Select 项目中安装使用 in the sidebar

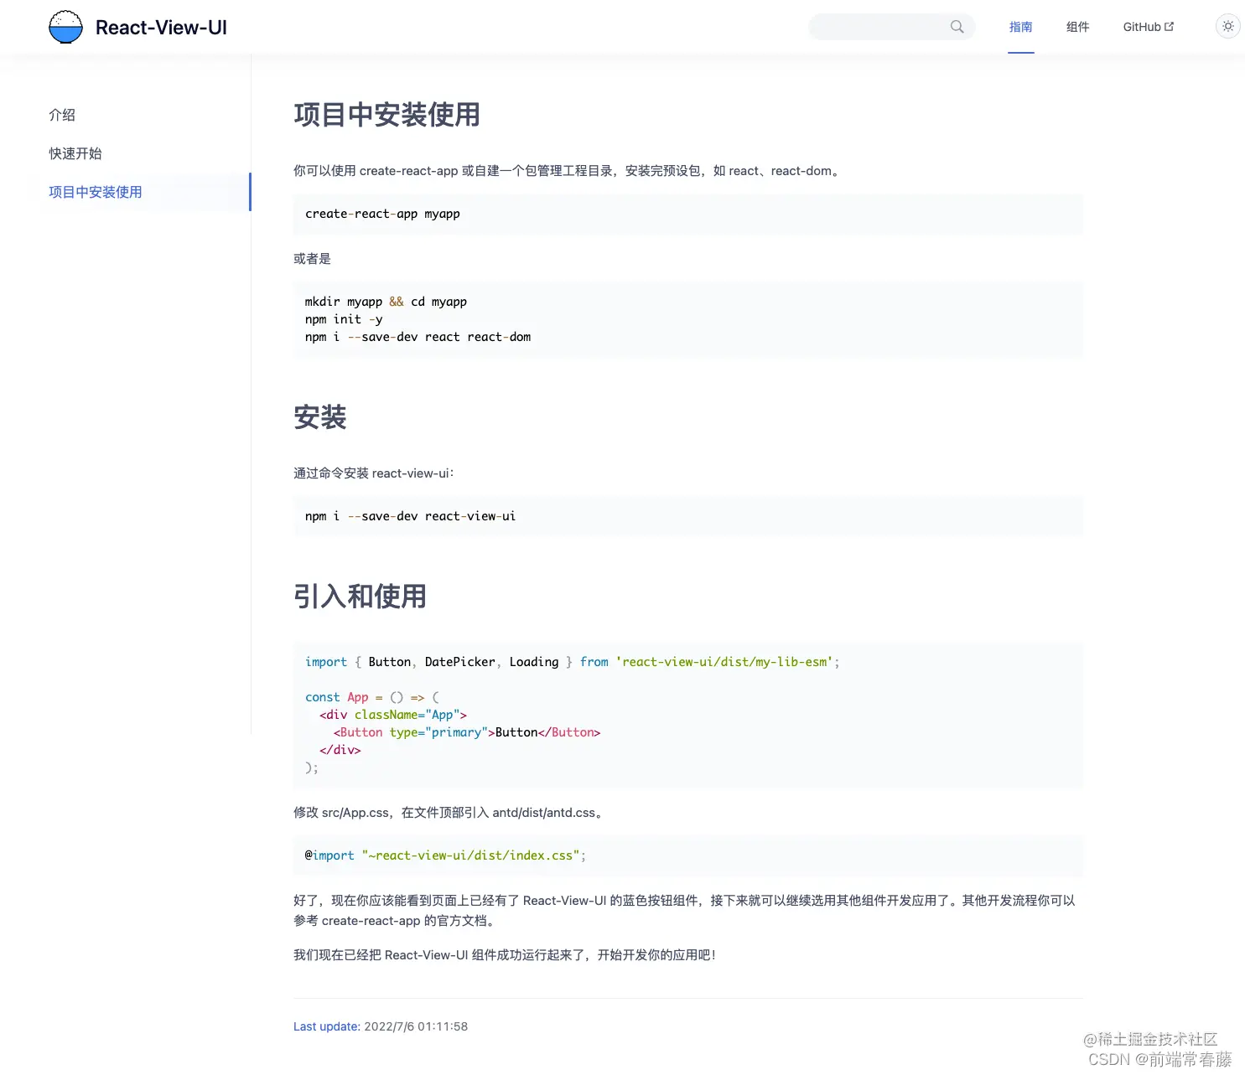point(96,192)
